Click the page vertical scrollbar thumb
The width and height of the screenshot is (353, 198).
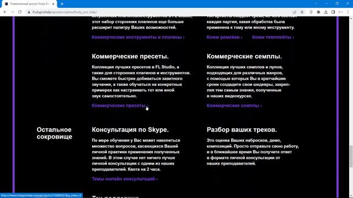[x=351, y=156]
